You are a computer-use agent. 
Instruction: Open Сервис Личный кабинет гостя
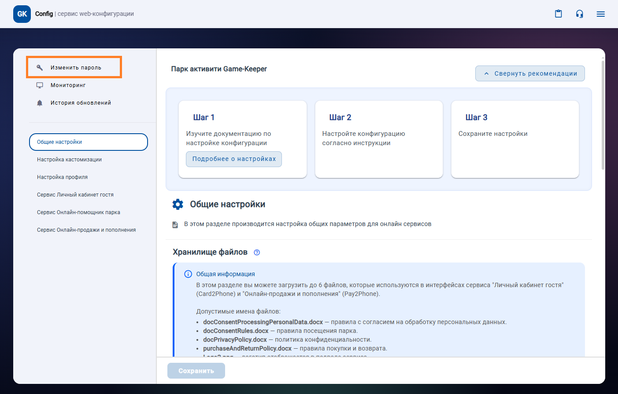tap(75, 195)
